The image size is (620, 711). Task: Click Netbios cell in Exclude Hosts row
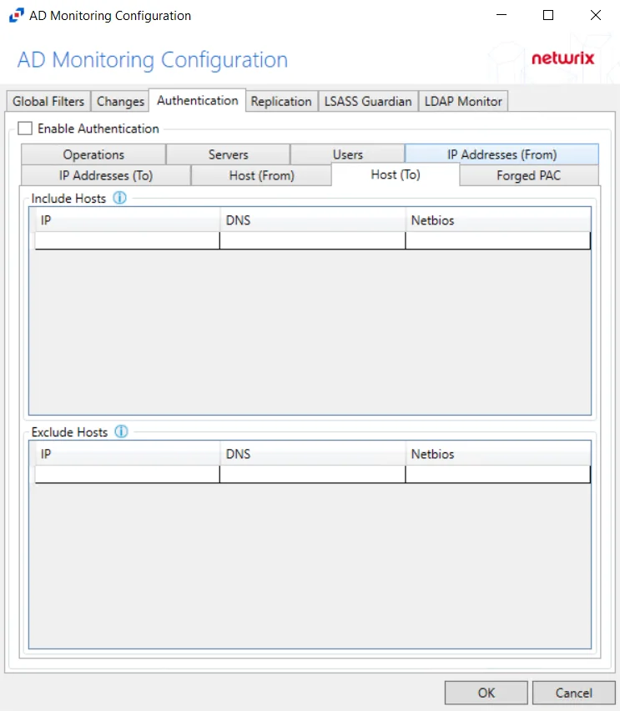click(x=498, y=474)
